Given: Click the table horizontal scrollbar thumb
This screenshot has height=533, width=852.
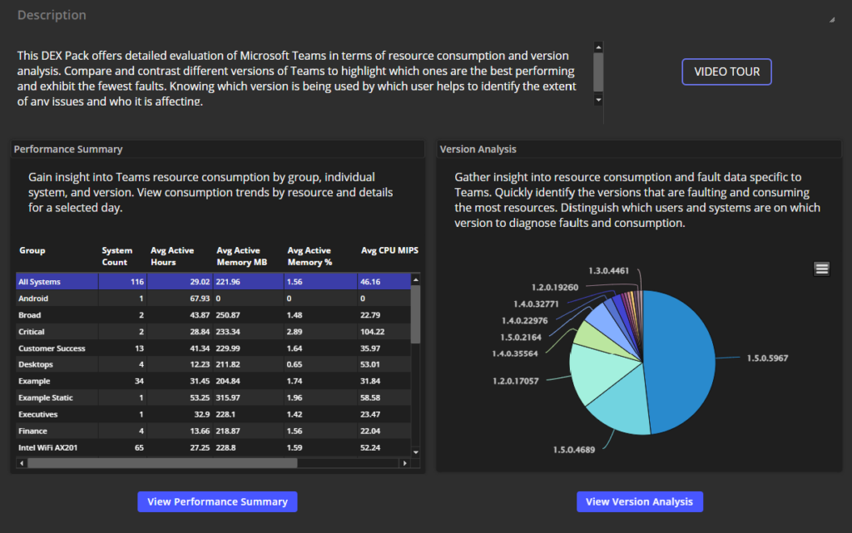Looking at the screenshot, I should 162,463.
